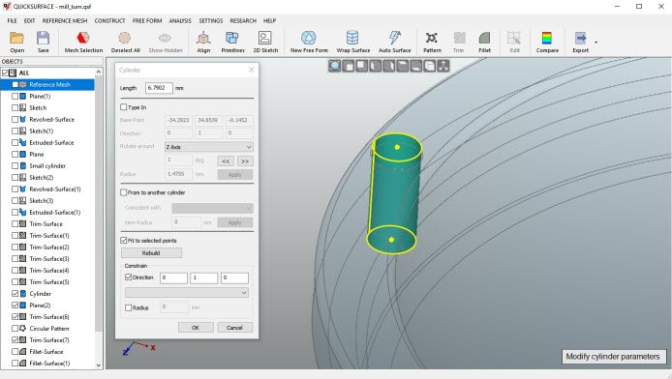672x379 pixels.
Task: Open the Mesh Selection tool
Action: point(83,42)
